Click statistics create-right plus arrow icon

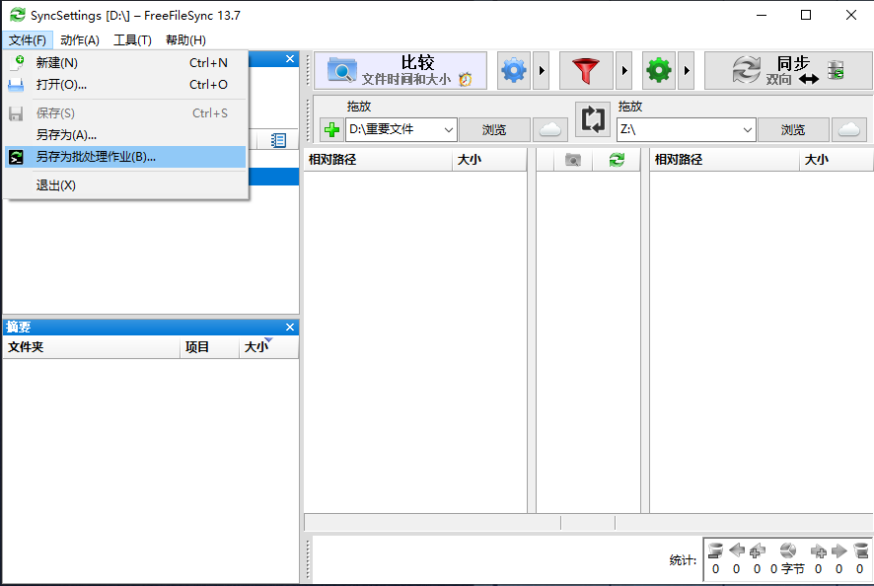(818, 550)
